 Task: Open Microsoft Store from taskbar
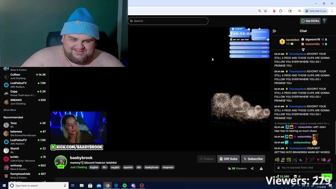click(x=90, y=186)
